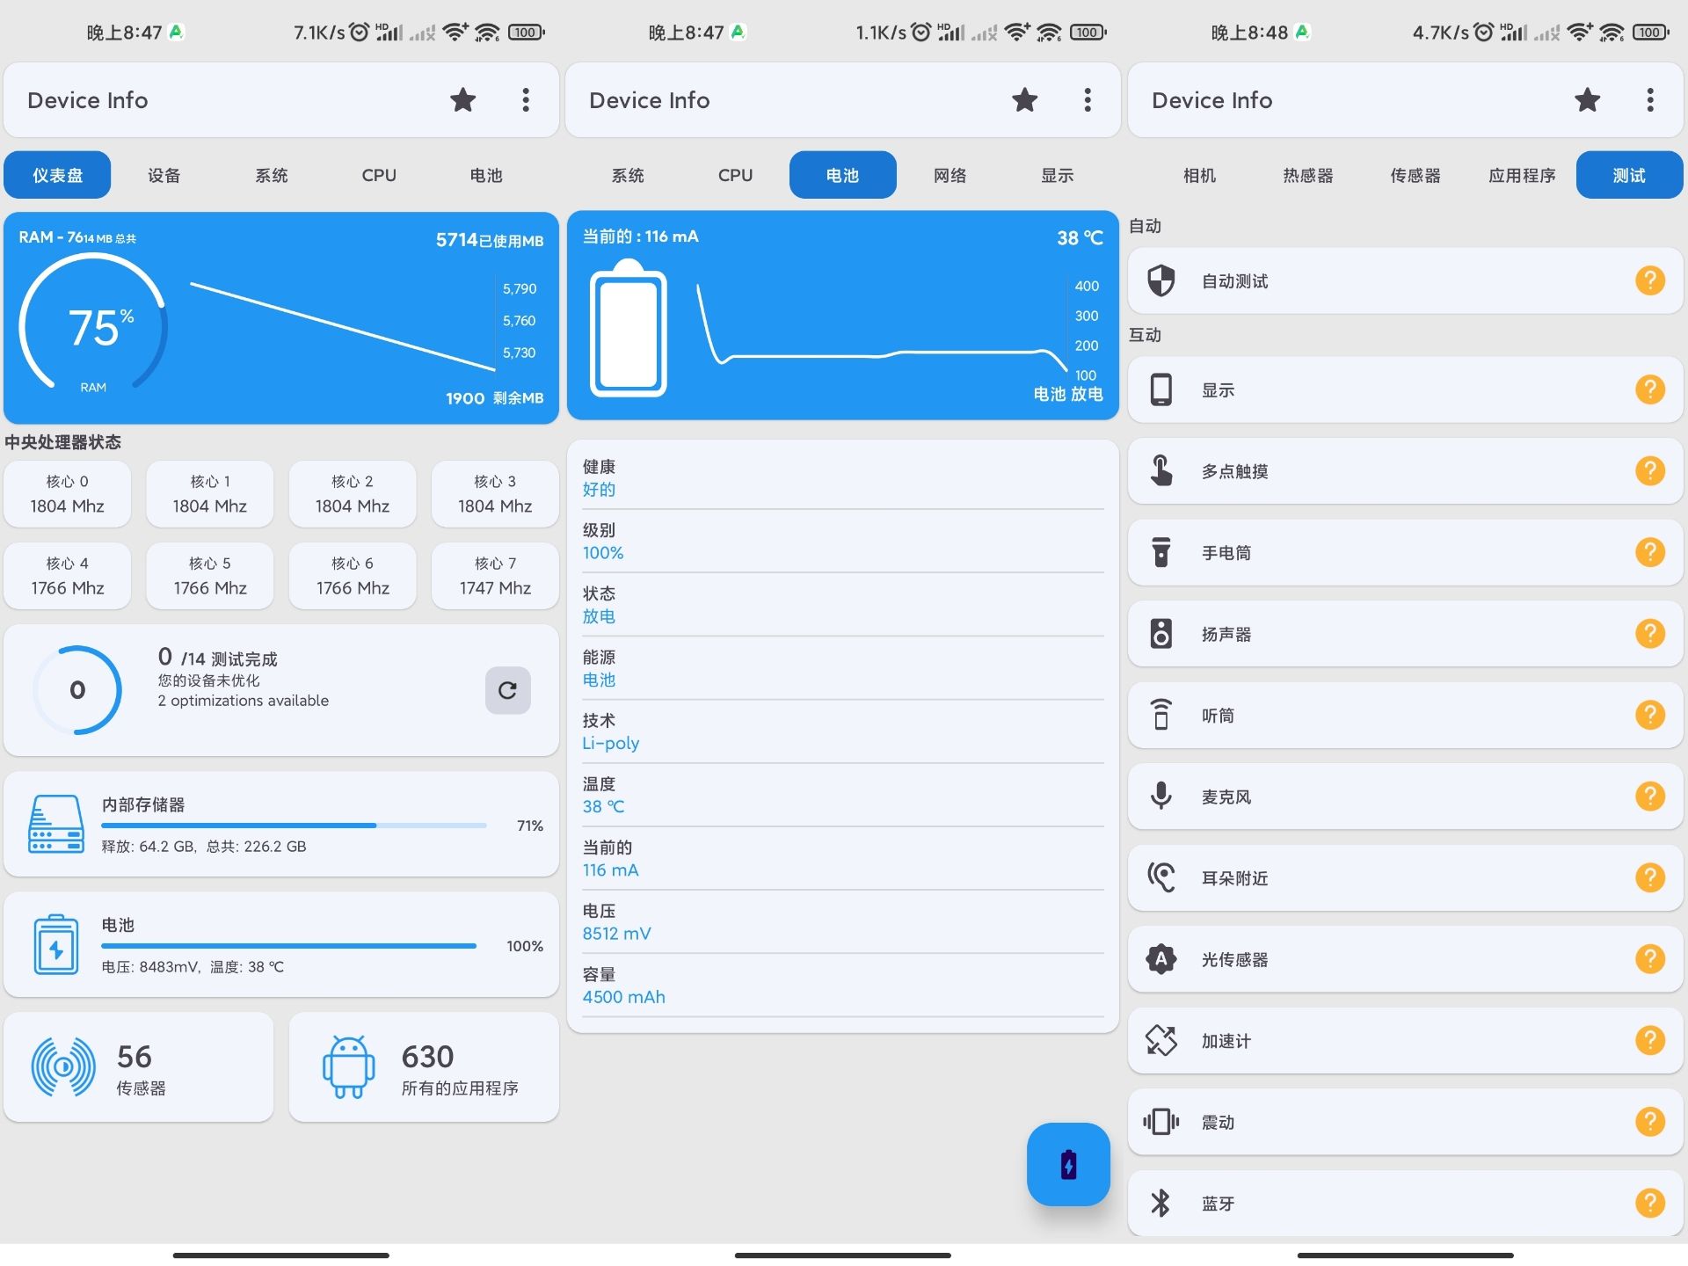Tap the 核心 7 CPU frequency tile
The image size is (1688, 1266).
tap(495, 577)
